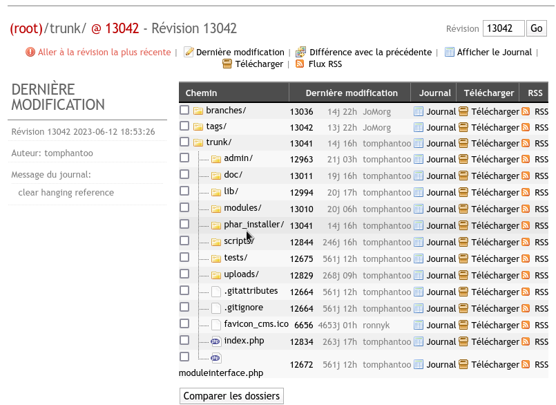The width and height of the screenshot is (556, 405).
Task: Click the Différence avec la précédente icon
Action: (x=300, y=52)
